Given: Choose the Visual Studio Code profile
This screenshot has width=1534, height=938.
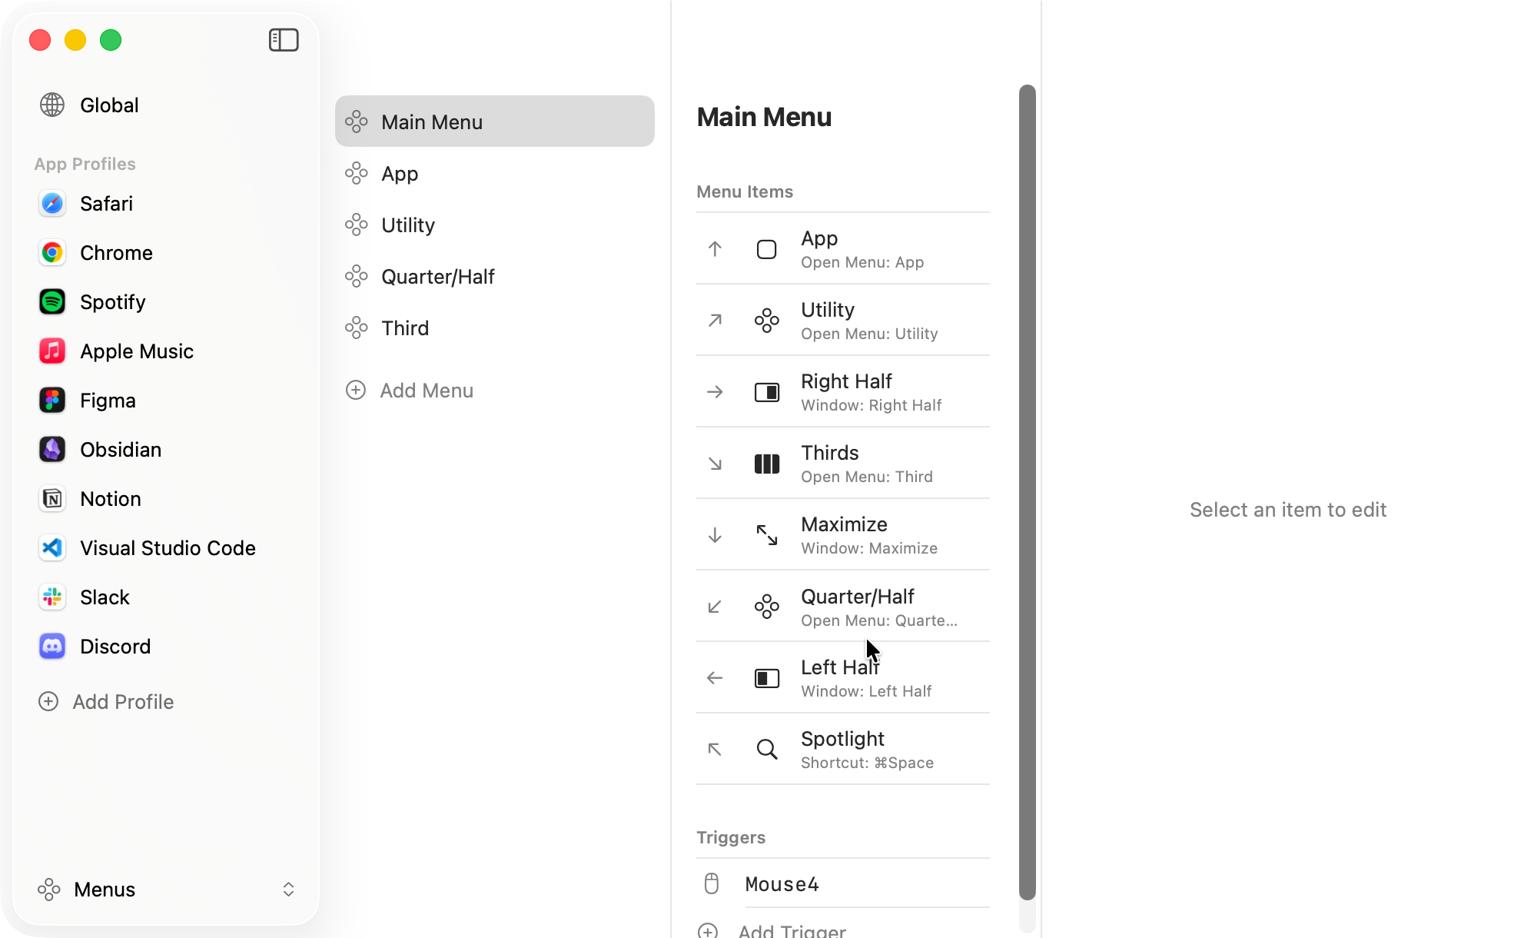Looking at the screenshot, I should (x=168, y=548).
